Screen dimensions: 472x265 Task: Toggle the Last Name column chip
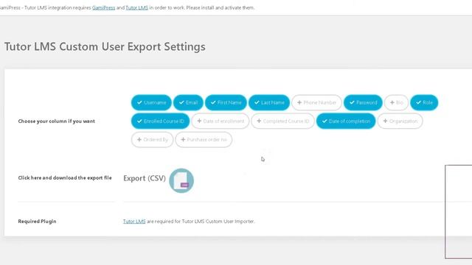point(269,102)
